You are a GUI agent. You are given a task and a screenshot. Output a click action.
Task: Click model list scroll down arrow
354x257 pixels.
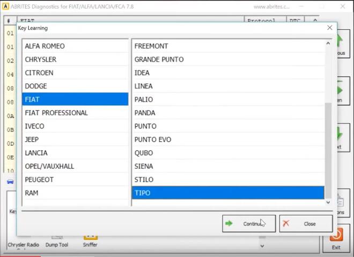(x=328, y=202)
